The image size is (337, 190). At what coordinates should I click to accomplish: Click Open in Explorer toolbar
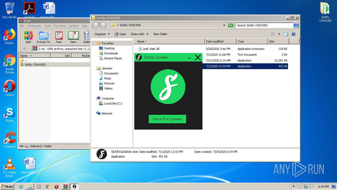point(120,34)
